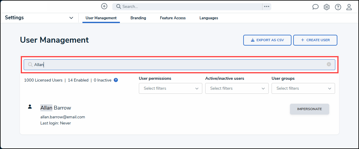Open the chat message bubble icon

[315, 7]
